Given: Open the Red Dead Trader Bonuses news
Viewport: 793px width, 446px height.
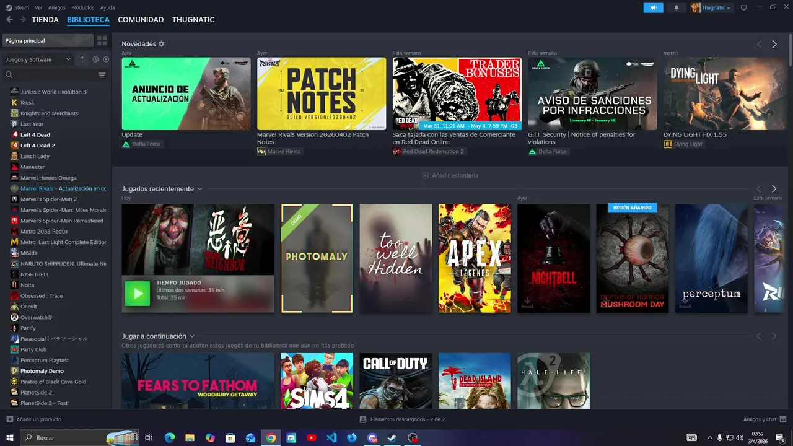Looking at the screenshot, I should (457, 94).
